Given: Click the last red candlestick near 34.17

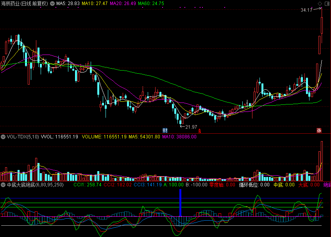Looking at the screenshot, I should [x=322, y=25].
